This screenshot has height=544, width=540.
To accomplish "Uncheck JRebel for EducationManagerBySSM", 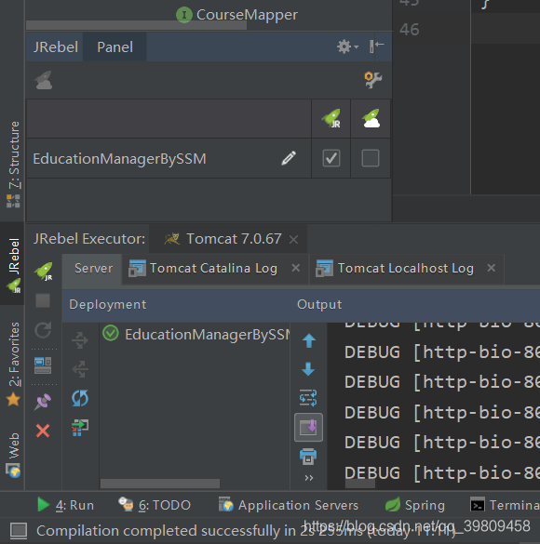I will [x=331, y=158].
